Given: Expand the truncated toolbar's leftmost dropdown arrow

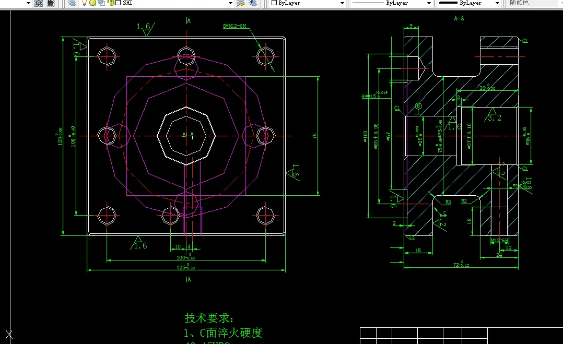Looking at the screenshot, I should point(27,3).
